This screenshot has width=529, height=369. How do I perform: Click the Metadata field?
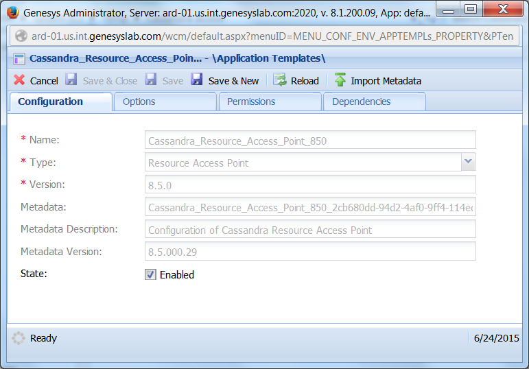tap(310, 206)
